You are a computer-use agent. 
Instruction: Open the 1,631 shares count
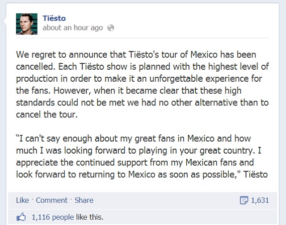[x=260, y=200]
